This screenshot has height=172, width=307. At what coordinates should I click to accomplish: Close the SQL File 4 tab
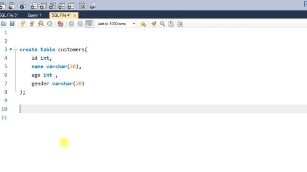75,15
